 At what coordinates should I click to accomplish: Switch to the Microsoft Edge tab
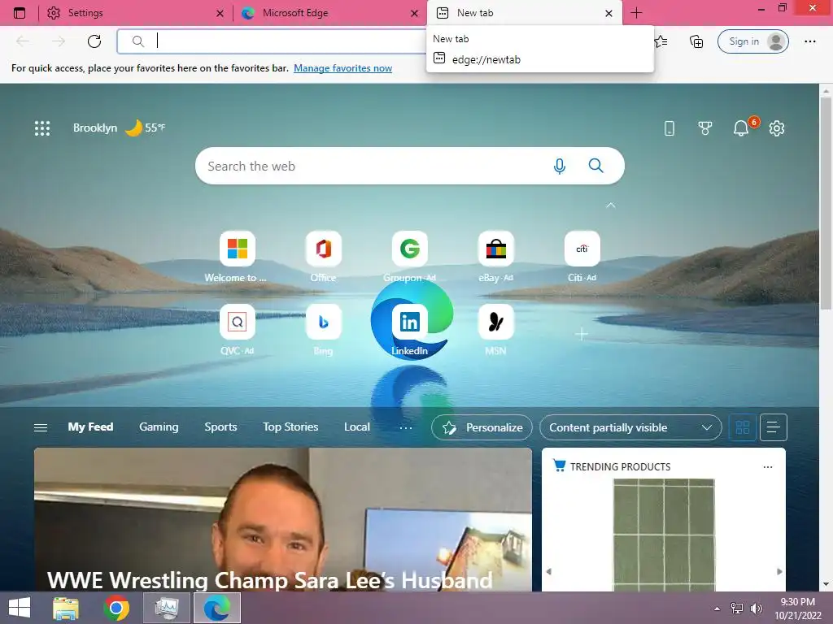click(x=329, y=13)
